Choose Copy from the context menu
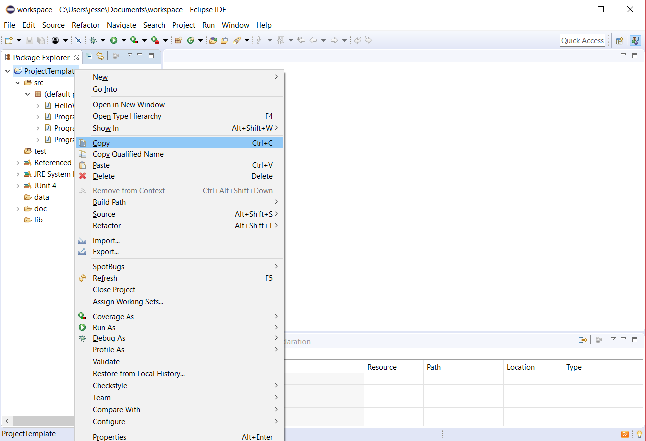This screenshot has width=646, height=441. pos(101,143)
